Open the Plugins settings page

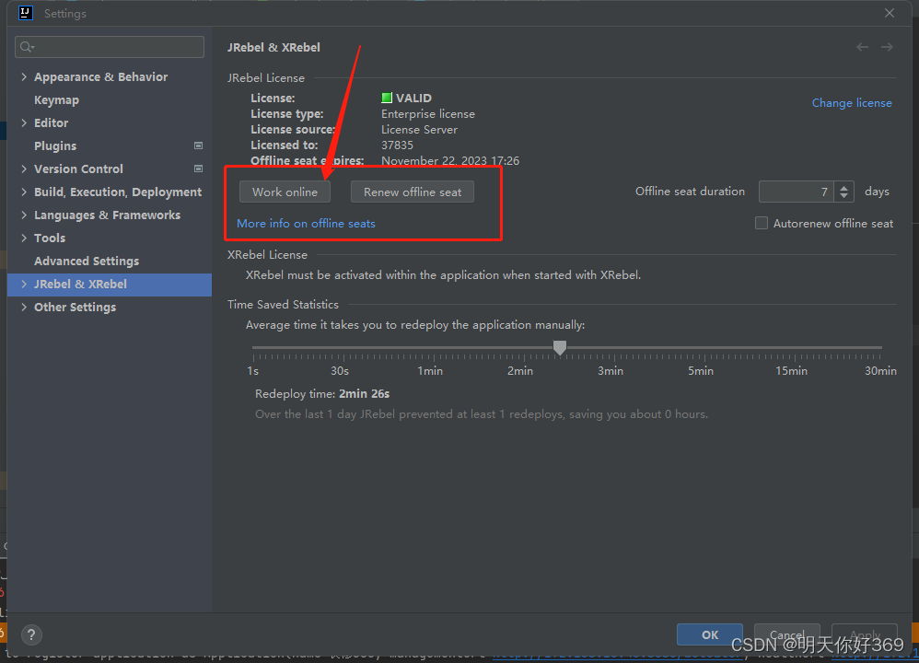click(x=55, y=146)
